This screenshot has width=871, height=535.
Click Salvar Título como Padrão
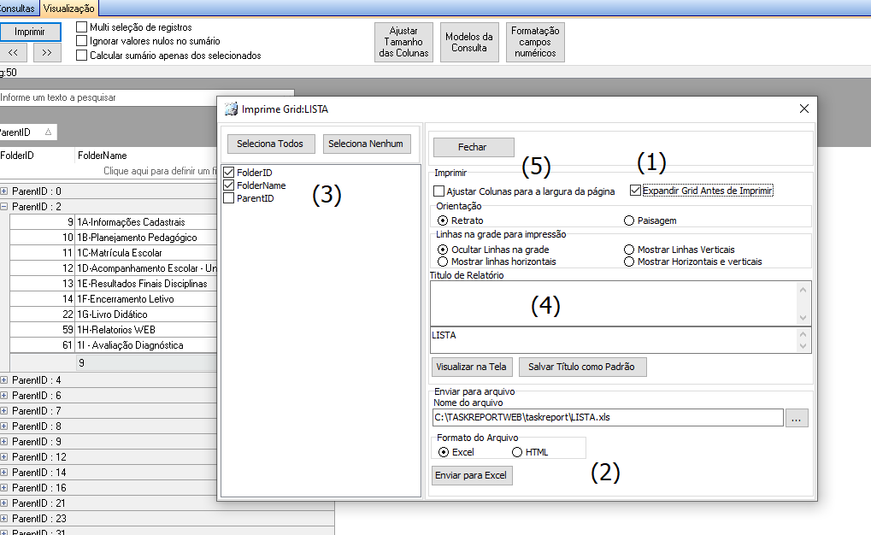(583, 367)
